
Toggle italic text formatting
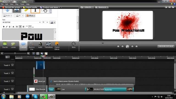(x=7, y=27)
